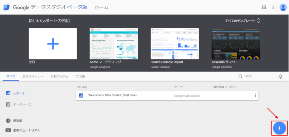The image size is (289, 137).
Task: Click the Welcome report's chart icon
Action: click(81, 96)
